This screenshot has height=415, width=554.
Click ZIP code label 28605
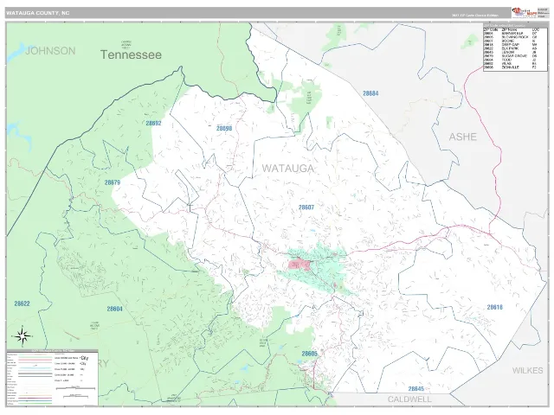coord(310,354)
